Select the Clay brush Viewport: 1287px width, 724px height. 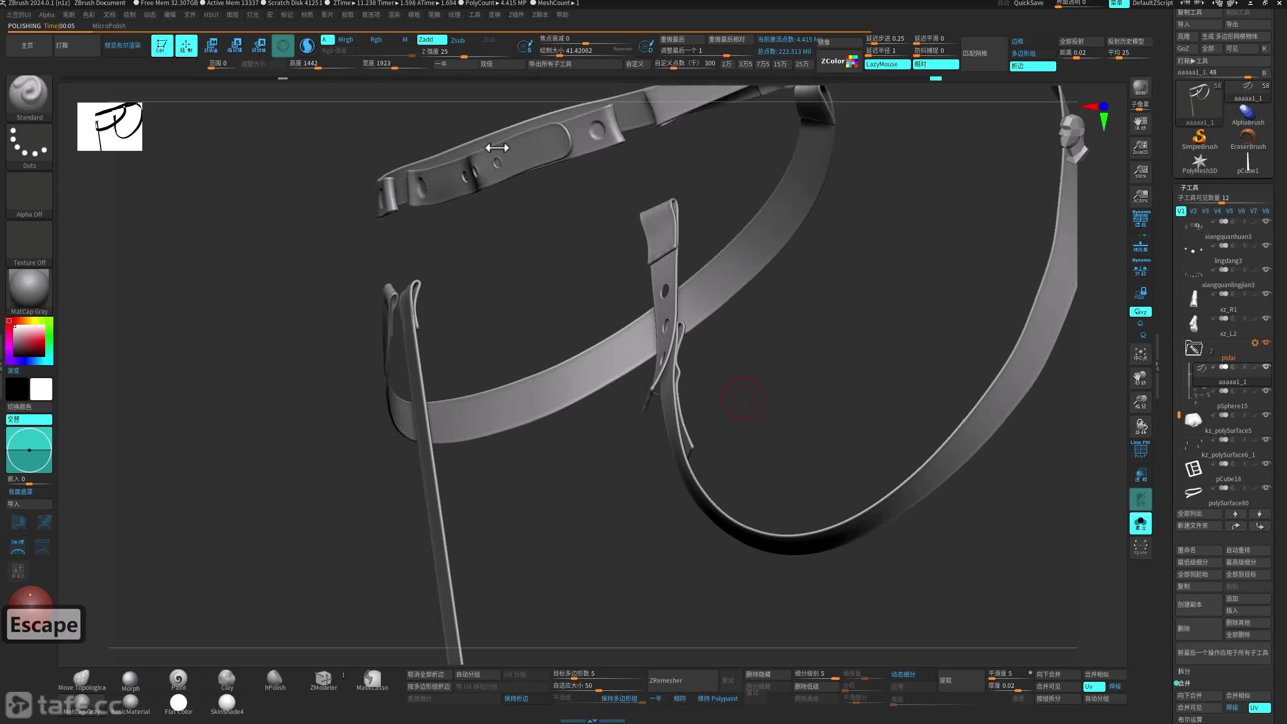pyautogui.click(x=227, y=681)
